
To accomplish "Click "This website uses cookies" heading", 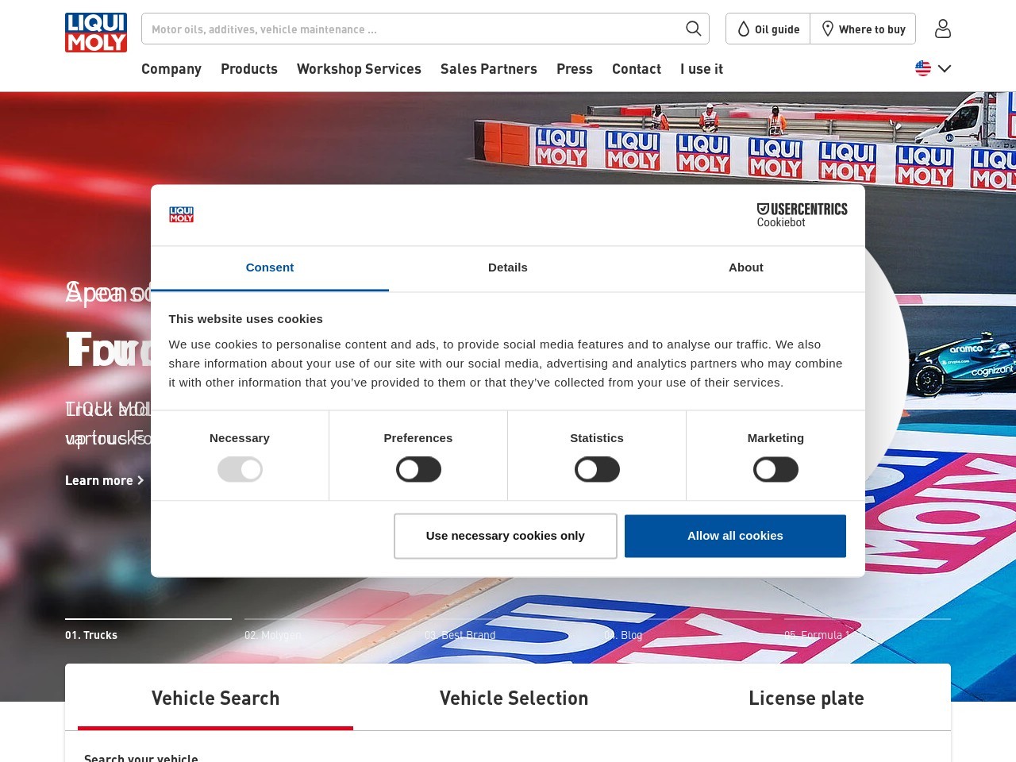I will coord(246,319).
